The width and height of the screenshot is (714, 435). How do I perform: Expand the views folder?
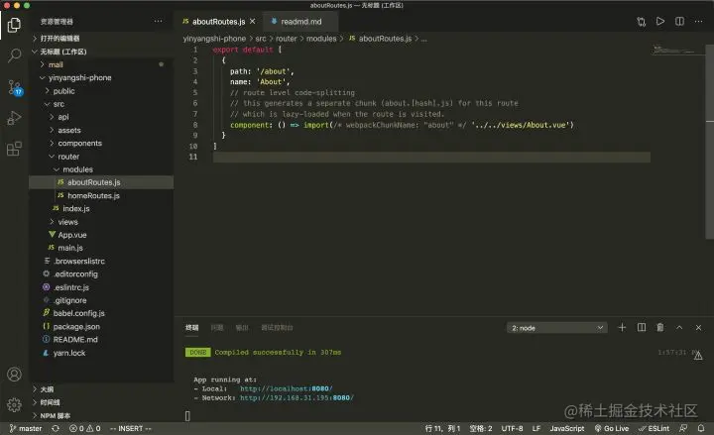click(x=101, y=222)
